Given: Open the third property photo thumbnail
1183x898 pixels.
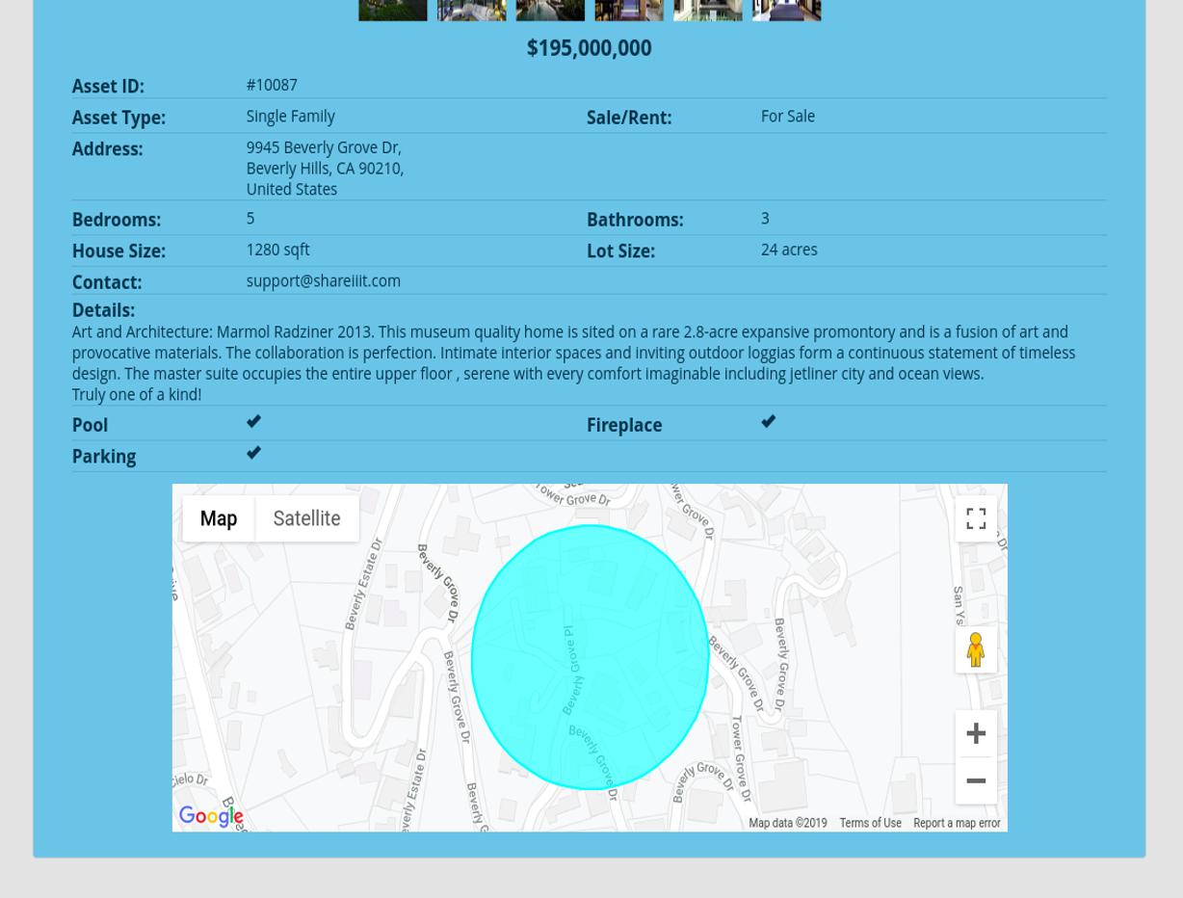Looking at the screenshot, I should pyautogui.click(x=550, y=10).
